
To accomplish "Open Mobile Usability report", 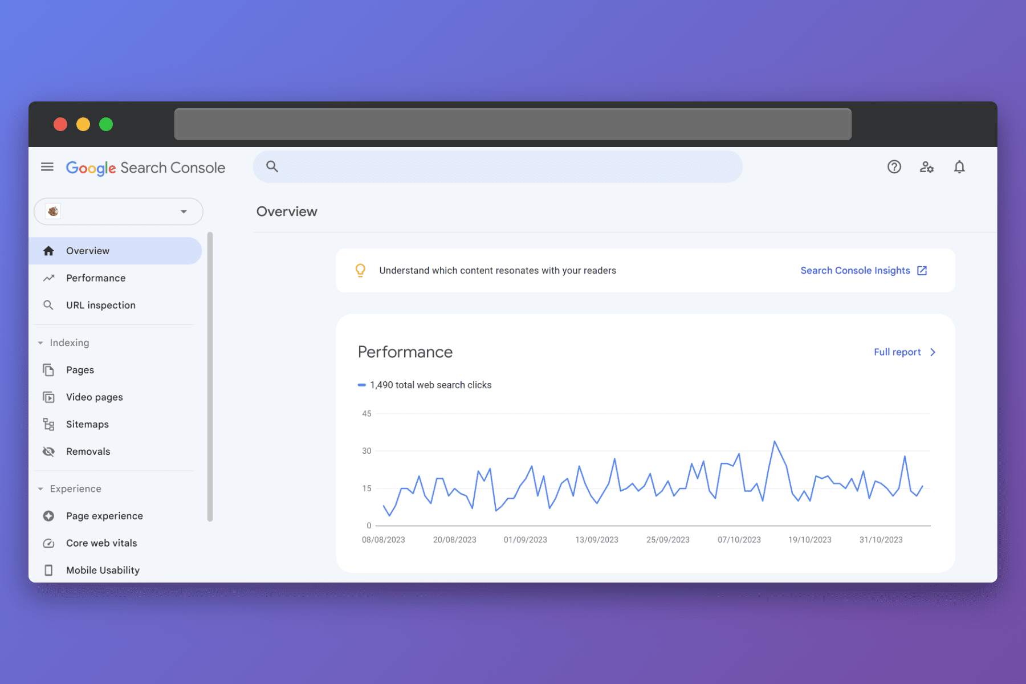I will pyautogui.click(x=115, y=570).
